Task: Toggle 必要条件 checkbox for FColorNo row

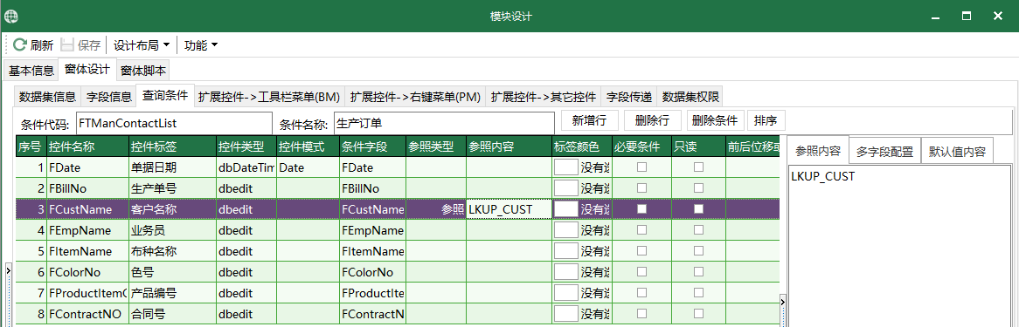Action: [x=641, y=272]
